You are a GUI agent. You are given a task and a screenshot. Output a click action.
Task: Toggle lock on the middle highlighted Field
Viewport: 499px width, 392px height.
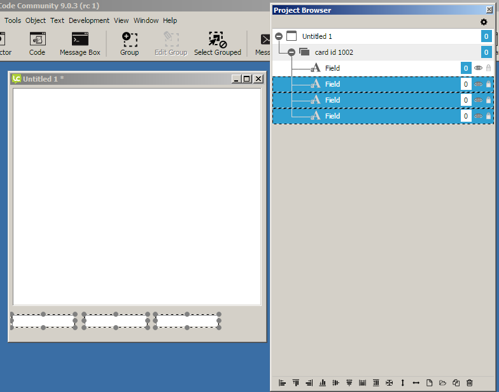coord(489,100)
